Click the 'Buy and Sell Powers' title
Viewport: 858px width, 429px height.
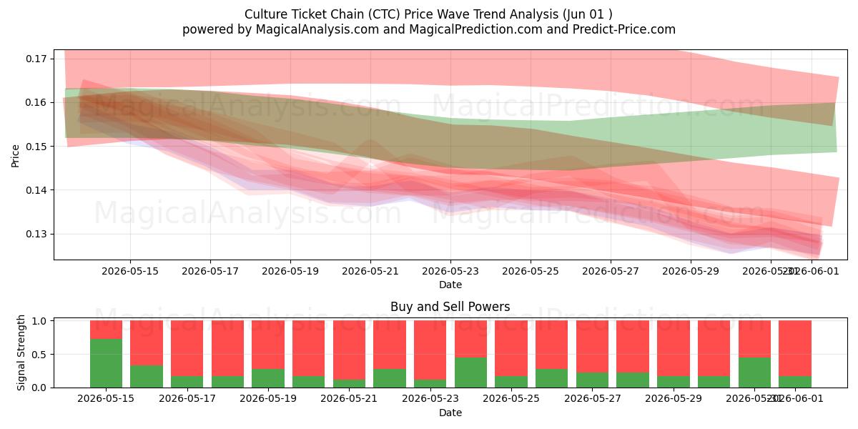450,307
